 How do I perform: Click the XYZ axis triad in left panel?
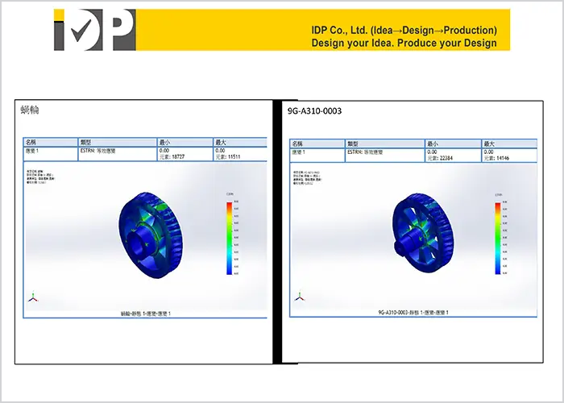coord(32,297)
